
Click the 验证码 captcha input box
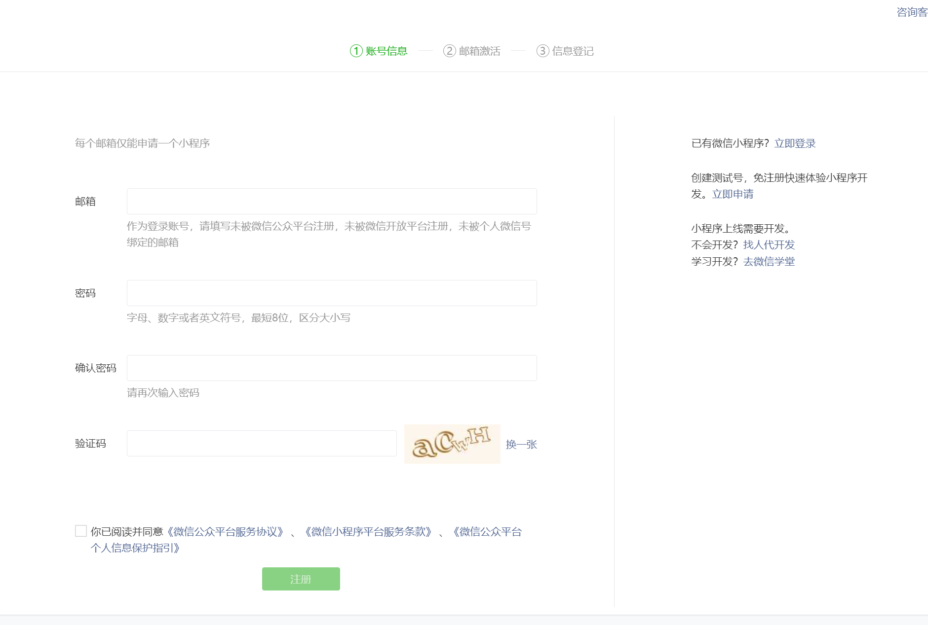tap(262, 443)
